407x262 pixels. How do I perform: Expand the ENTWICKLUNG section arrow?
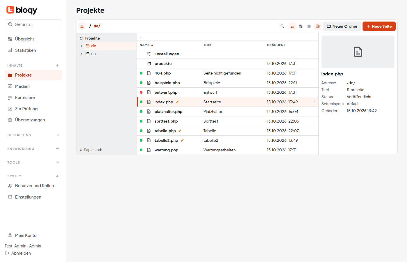57,149
